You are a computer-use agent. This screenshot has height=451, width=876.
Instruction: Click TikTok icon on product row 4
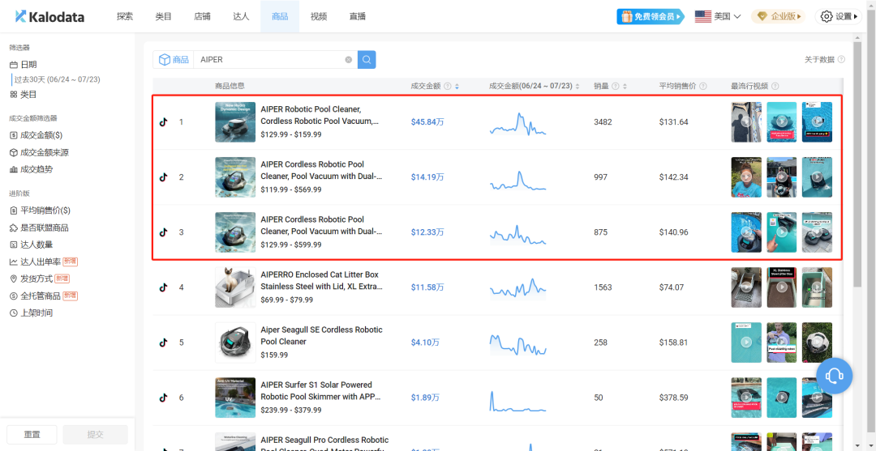point(163,287)
